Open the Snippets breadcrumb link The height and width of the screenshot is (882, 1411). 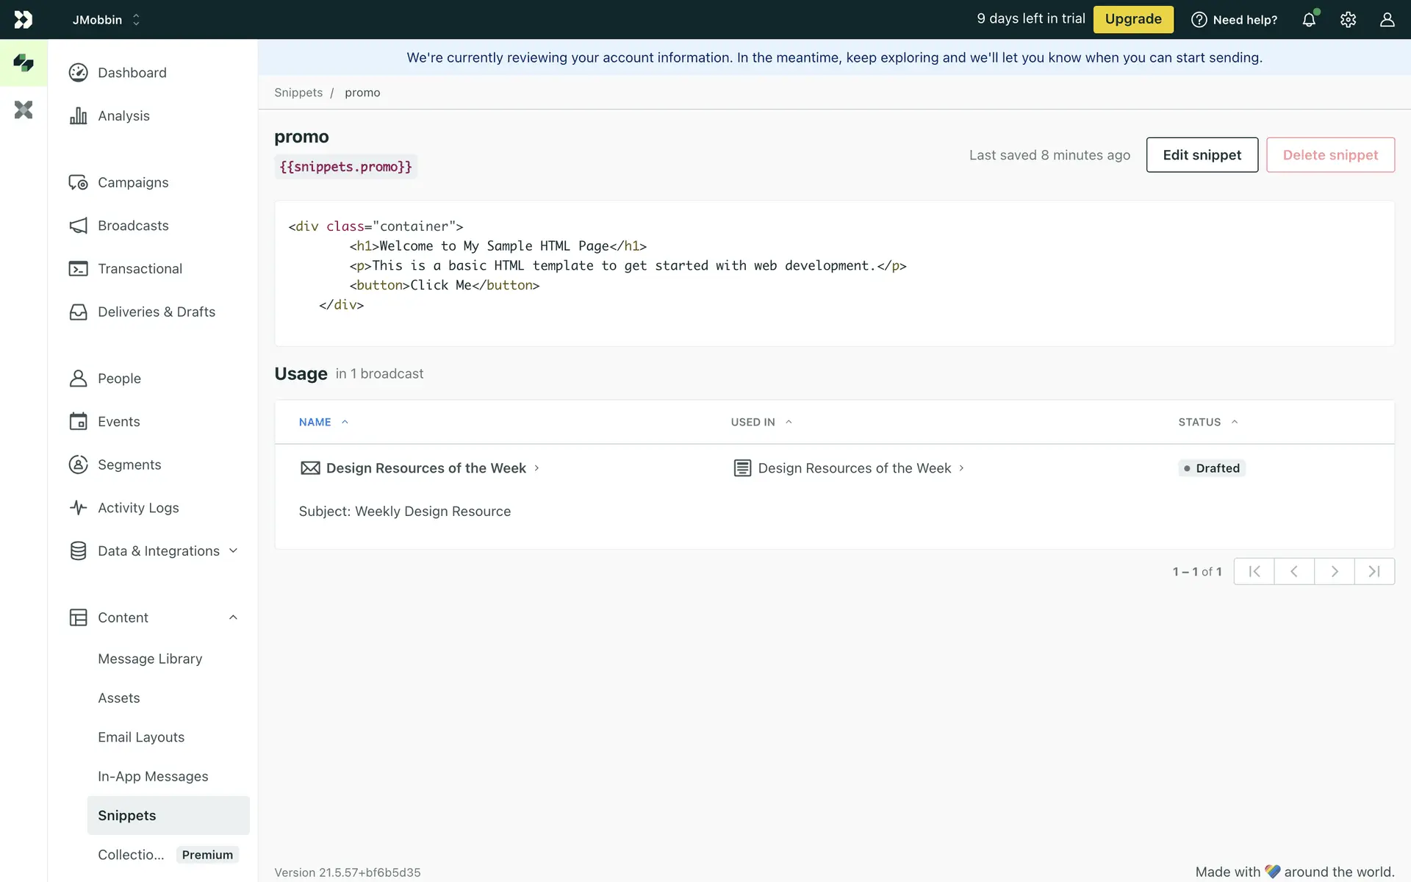[x=298, y=93]
